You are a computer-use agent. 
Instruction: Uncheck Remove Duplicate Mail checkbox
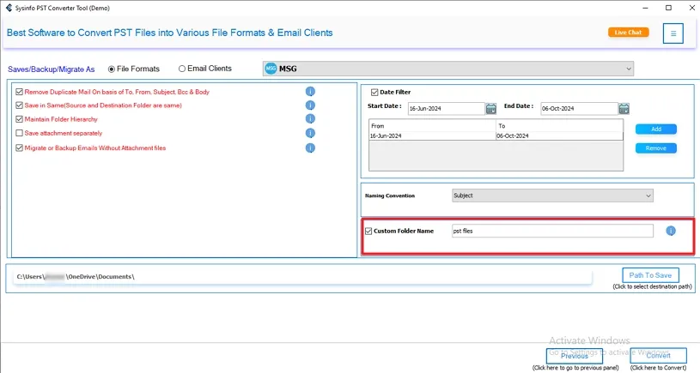(20, 92)
